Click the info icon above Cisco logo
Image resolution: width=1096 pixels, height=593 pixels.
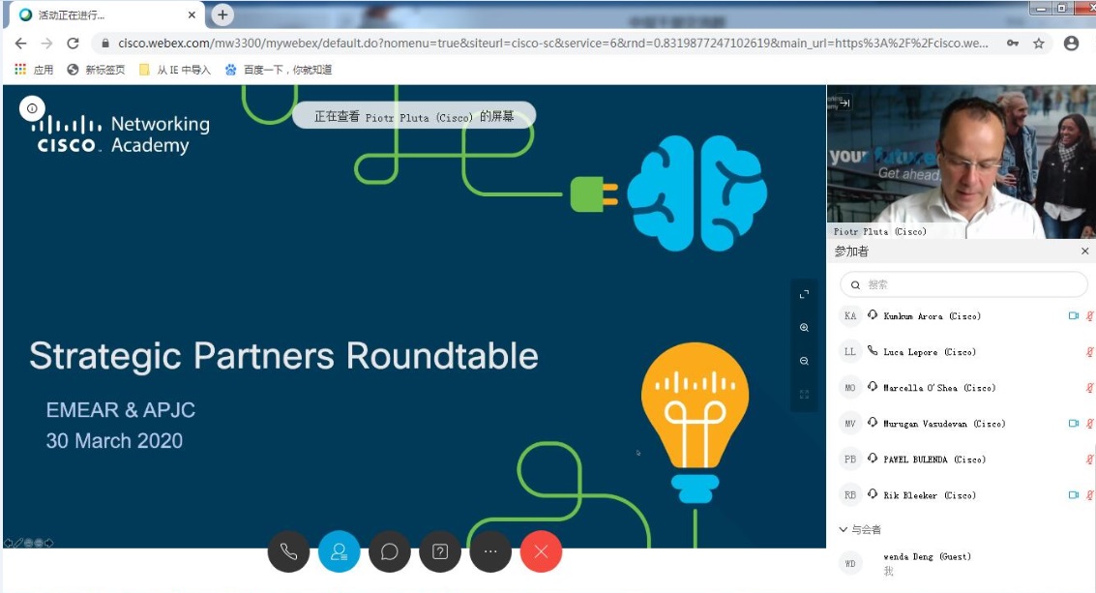pos(32,108)
